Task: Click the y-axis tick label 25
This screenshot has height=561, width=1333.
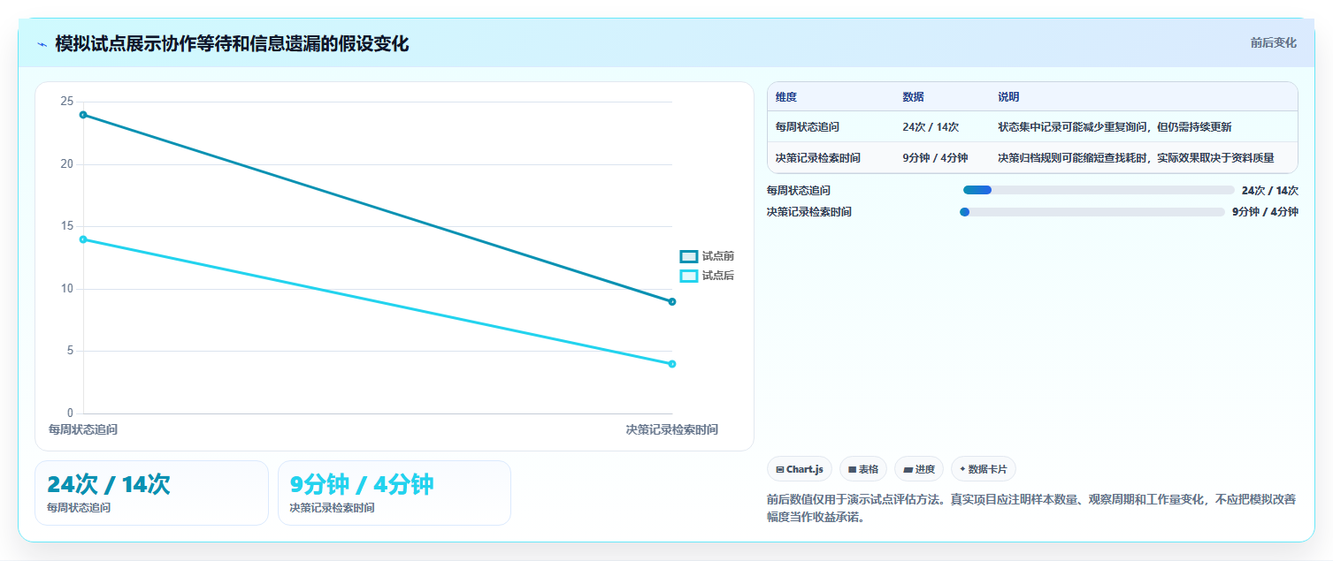Action: (67, 102)
